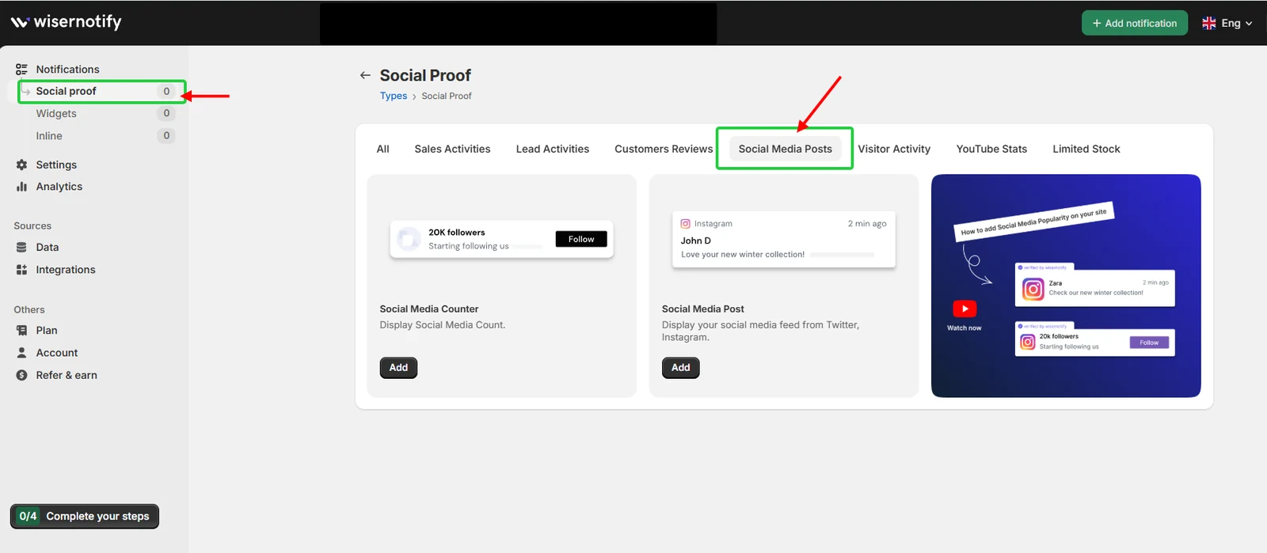Click the tutorial video thumbnail card
This screenshot has width=1267, height=553.
(1066, 286)
